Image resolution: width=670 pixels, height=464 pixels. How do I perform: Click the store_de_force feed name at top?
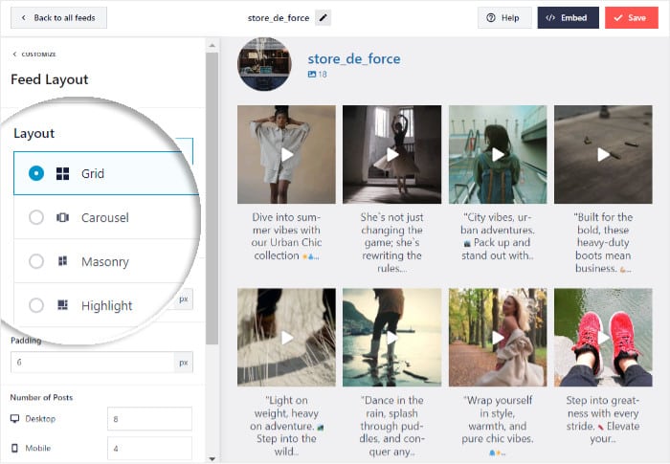click(279, 18)
